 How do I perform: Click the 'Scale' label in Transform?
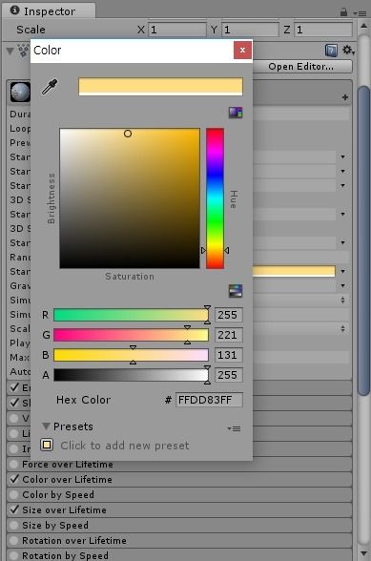pyautogui.click(x=31, y=30)
